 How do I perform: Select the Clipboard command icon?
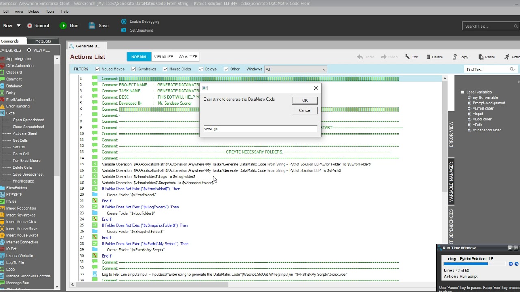2,73
